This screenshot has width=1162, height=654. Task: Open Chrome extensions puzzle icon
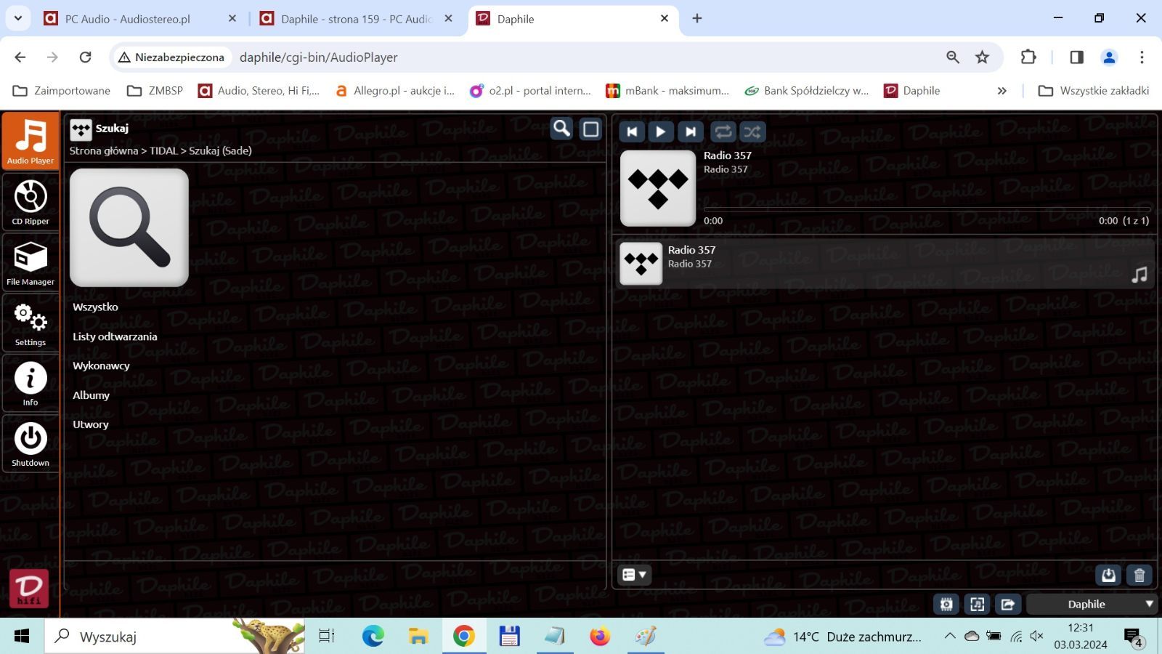(1028, 57)
